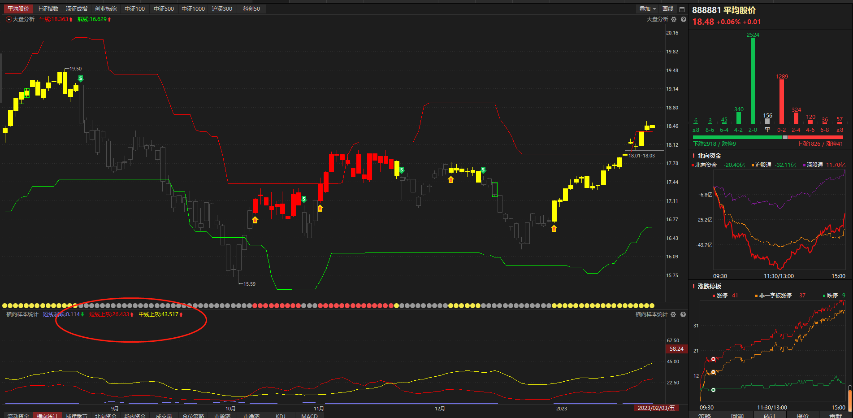Switch to the 中证500 tab

coord(164,9)
